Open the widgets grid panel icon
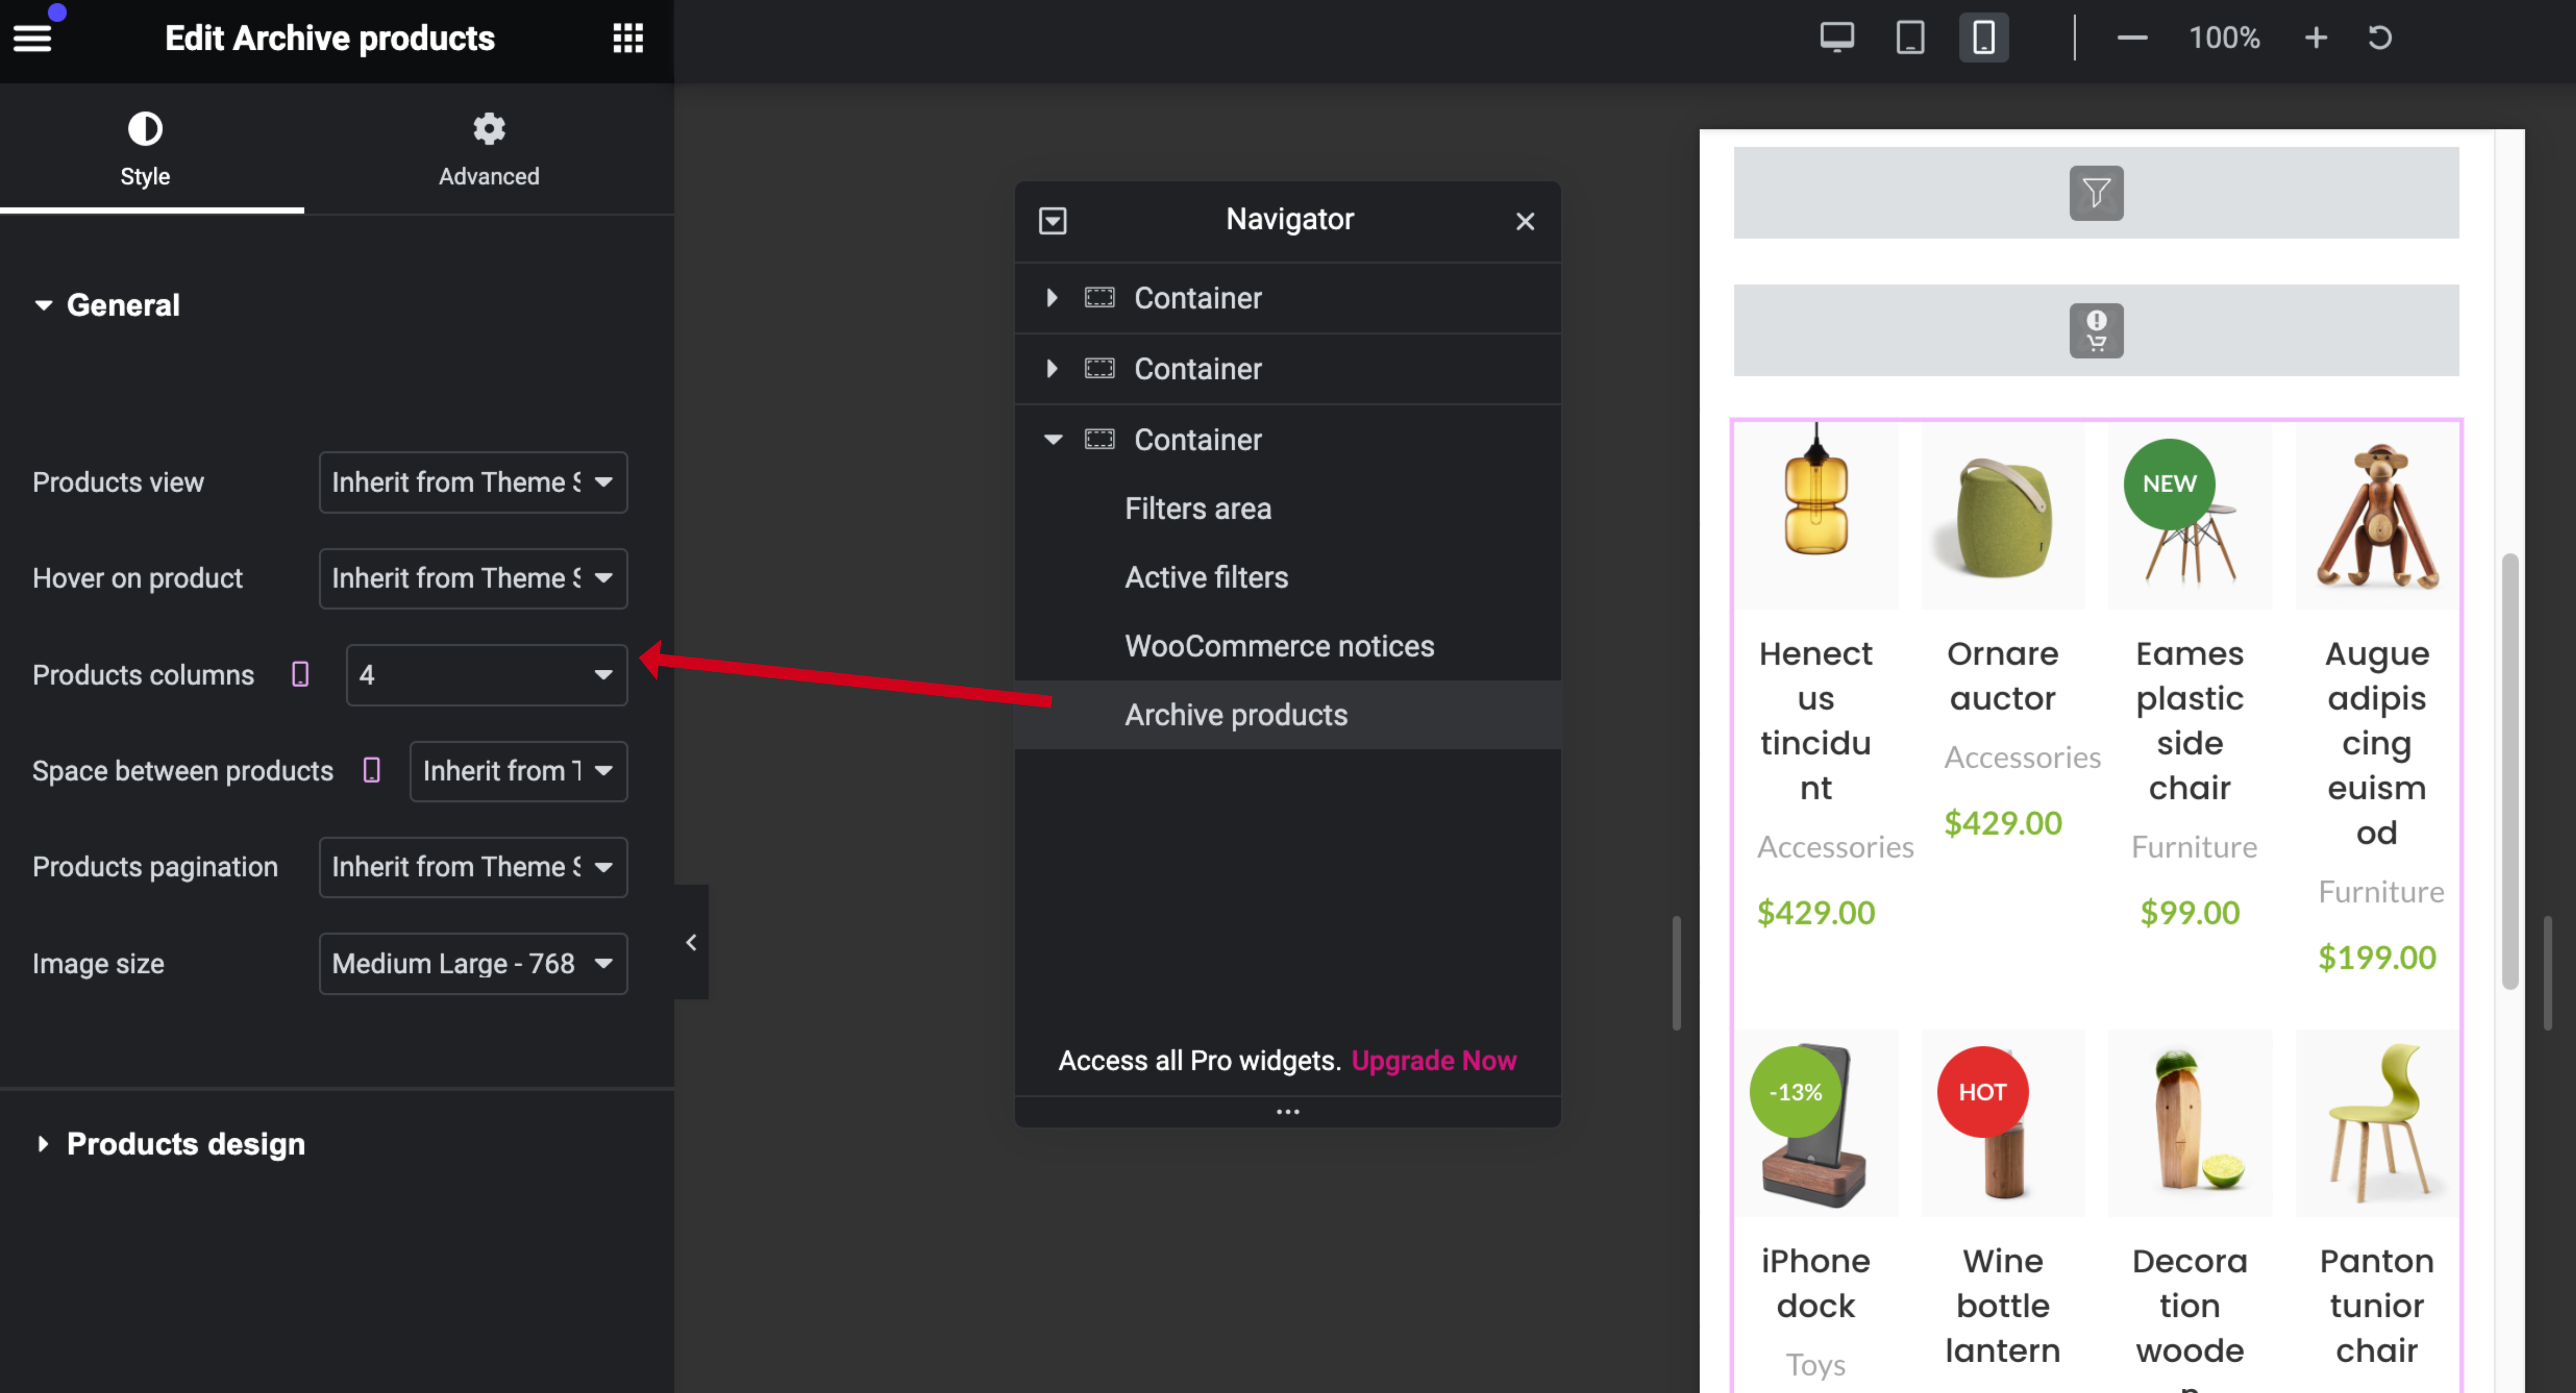 pos(628,38)
